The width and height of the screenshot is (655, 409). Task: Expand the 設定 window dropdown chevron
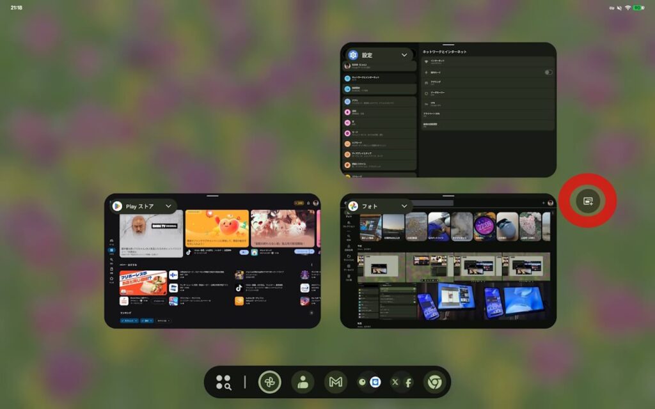point(404,55)
